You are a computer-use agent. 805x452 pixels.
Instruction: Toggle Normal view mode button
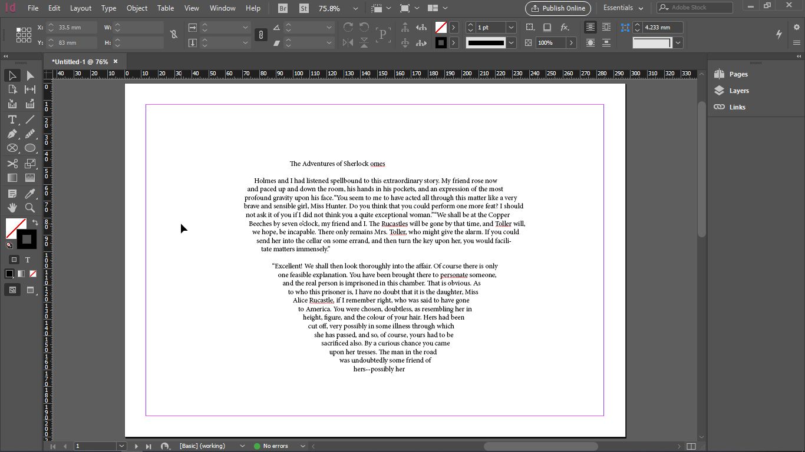click(x=12, y=290)
